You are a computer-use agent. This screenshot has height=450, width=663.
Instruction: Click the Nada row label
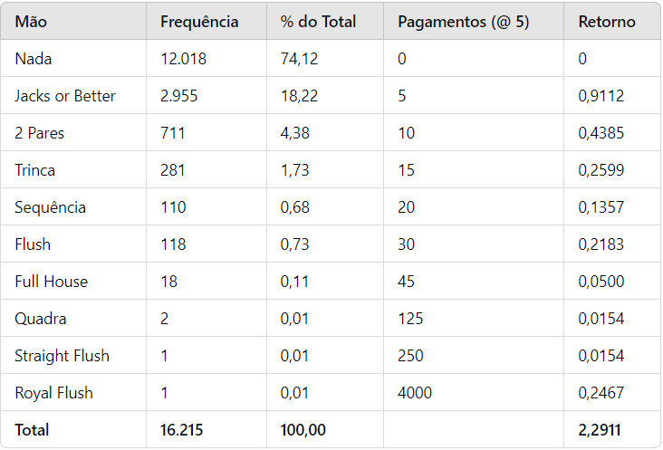pos(33,59)
